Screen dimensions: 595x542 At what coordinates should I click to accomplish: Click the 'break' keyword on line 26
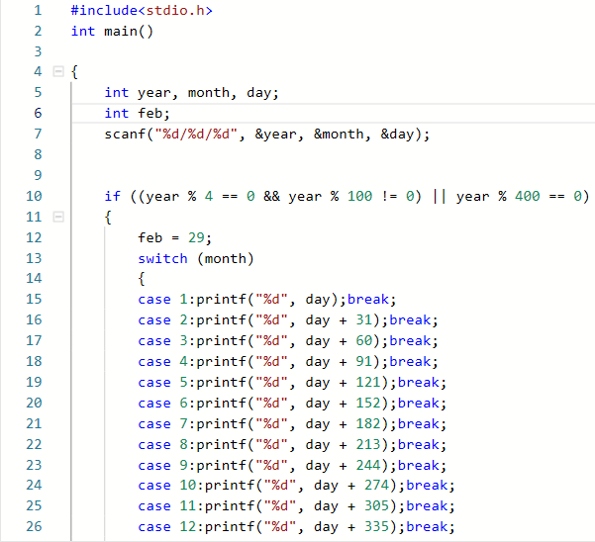(x=427, y=526)
